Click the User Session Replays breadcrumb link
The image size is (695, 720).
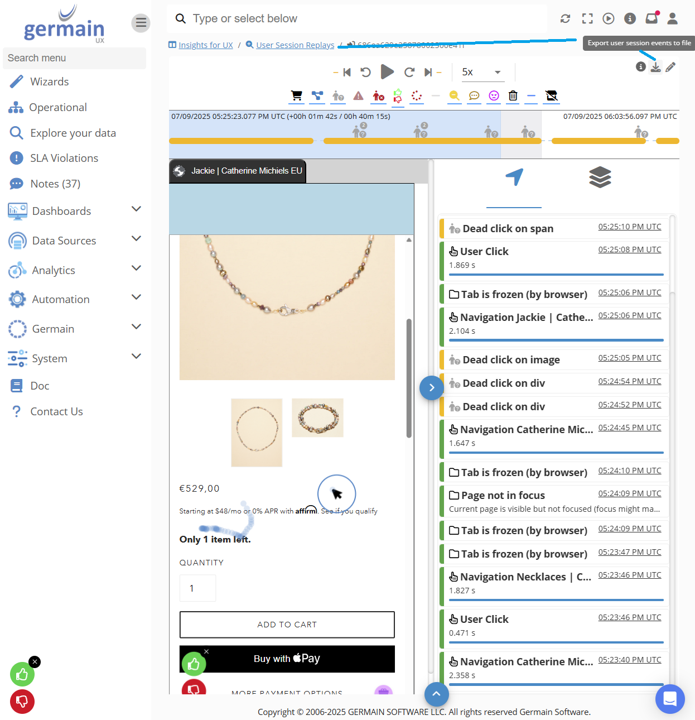click(295, 45)
